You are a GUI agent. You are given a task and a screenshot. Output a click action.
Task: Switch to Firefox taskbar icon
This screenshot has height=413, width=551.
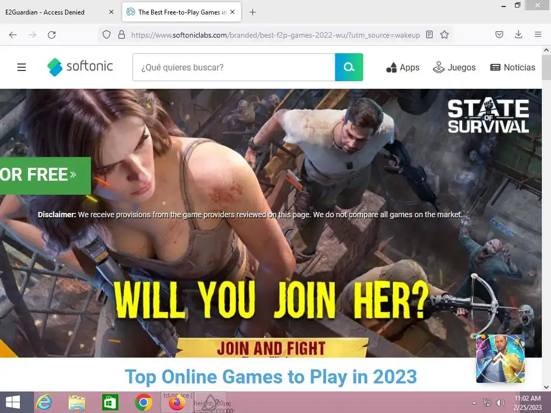(176, 402)
